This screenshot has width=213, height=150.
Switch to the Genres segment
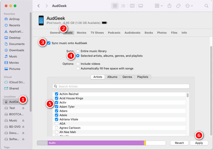click(x=127, y=77)
